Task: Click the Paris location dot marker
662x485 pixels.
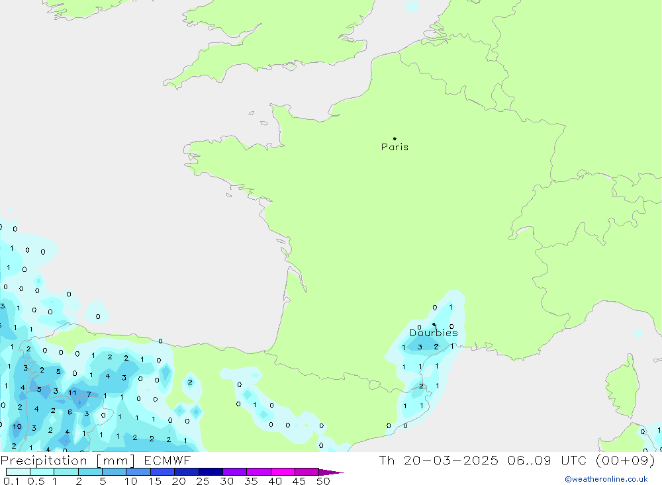Action: click(395, 138)
